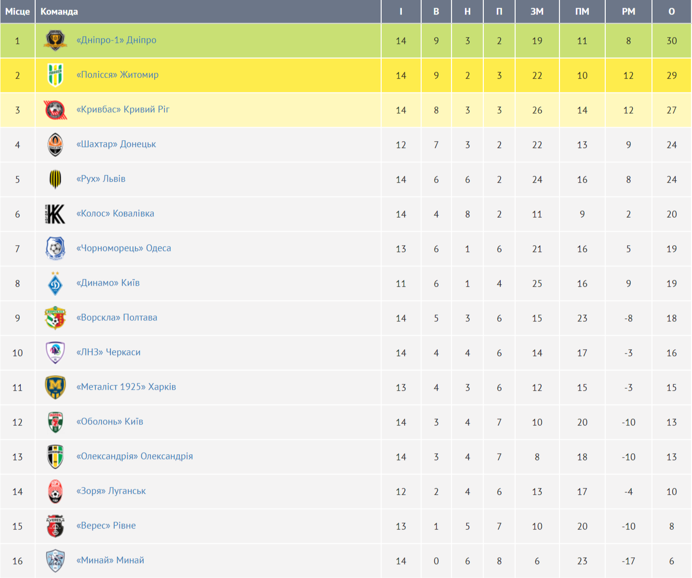Open the «Оболонь» Київ team page
The height and width of the screenshot is (578, 692).
coord(110,421)
